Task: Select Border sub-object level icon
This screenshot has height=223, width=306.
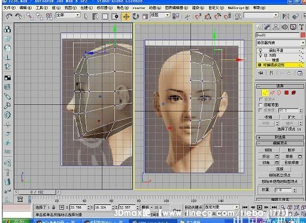Action: tap(279, 92)
